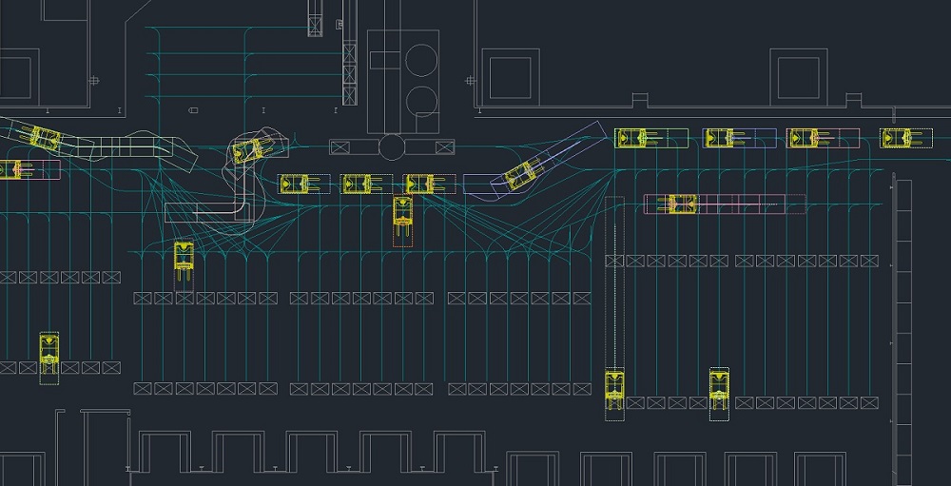
Task: Select the lower circle in the top-center equipment block
Action: click(x=421, y=100)
